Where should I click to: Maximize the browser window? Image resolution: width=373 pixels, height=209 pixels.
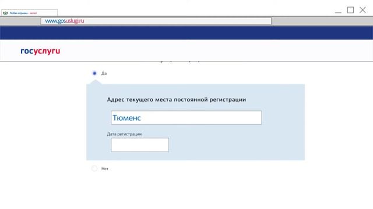pyautogui.click(x=350, y=10)
